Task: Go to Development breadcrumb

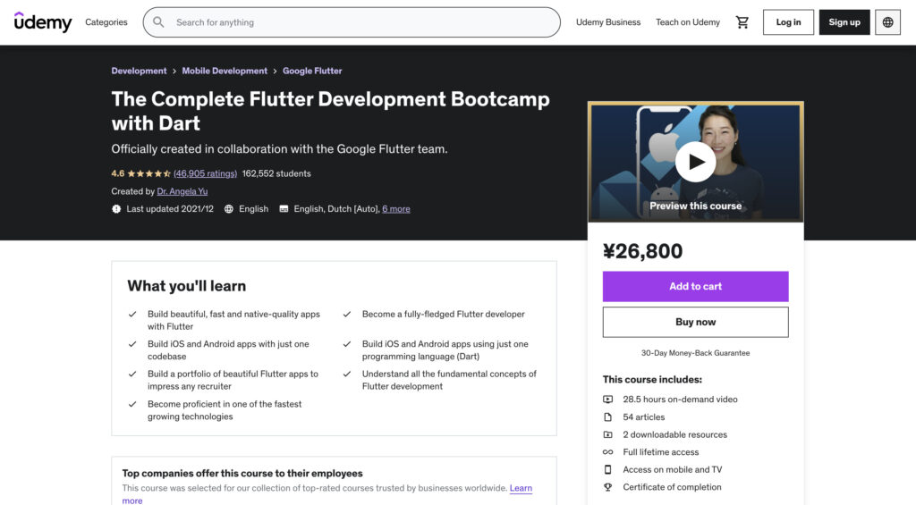Action: pos(139,71)
